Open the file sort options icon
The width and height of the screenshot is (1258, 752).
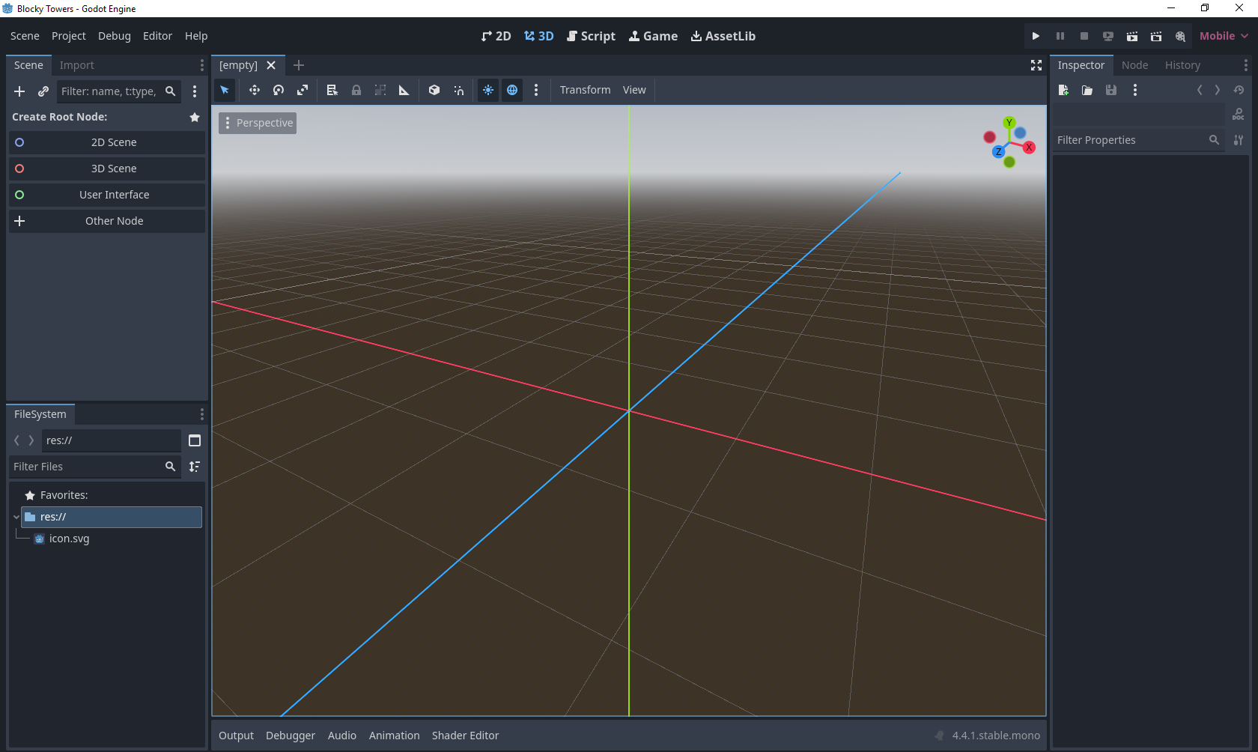point(195,467)
